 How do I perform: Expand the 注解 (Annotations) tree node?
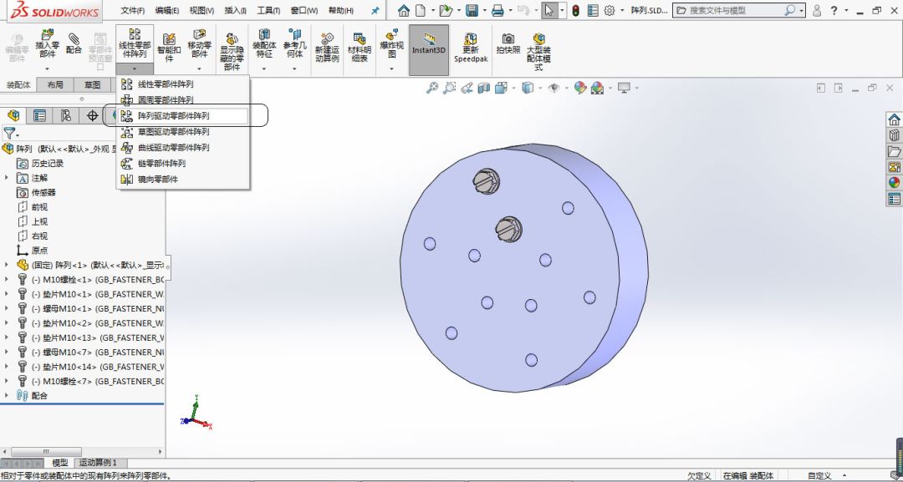point(7,178)
